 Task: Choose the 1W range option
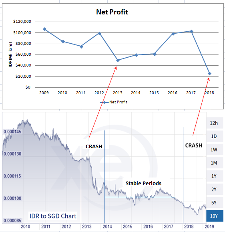click(x=215, y=149)
